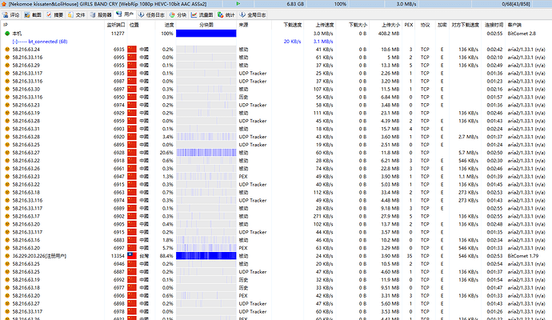Click the 271 KB/s upload speed cell
Viewport: 552px width, 320px height.
(x=323, y=216)
